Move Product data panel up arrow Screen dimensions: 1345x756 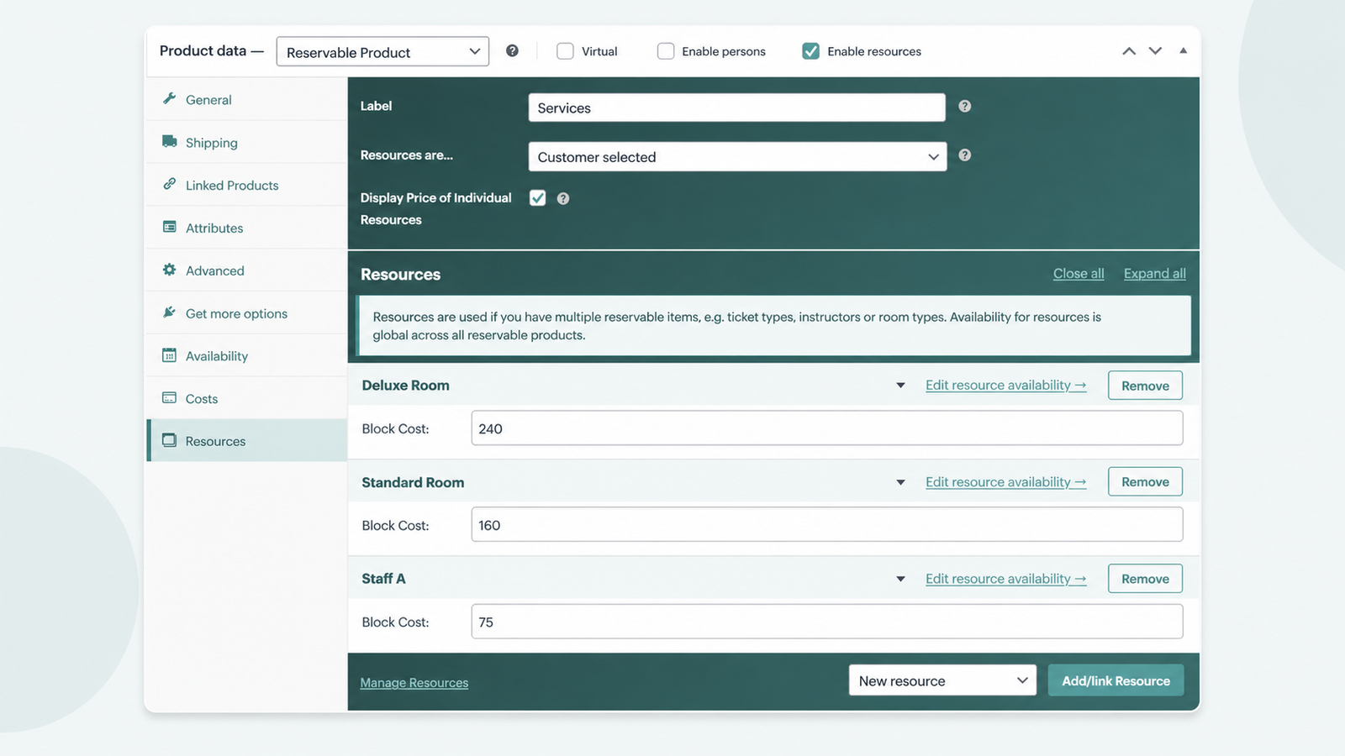point(1129,51)
